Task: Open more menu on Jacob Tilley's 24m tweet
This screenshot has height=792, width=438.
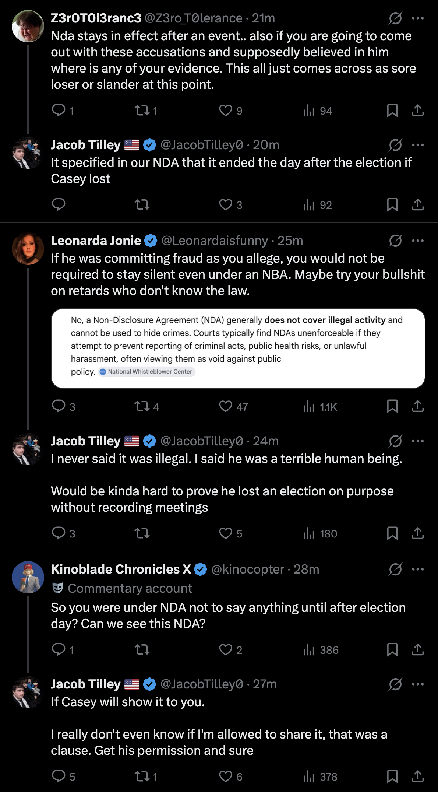Action: pyautogui.click(x=418, y=441)
